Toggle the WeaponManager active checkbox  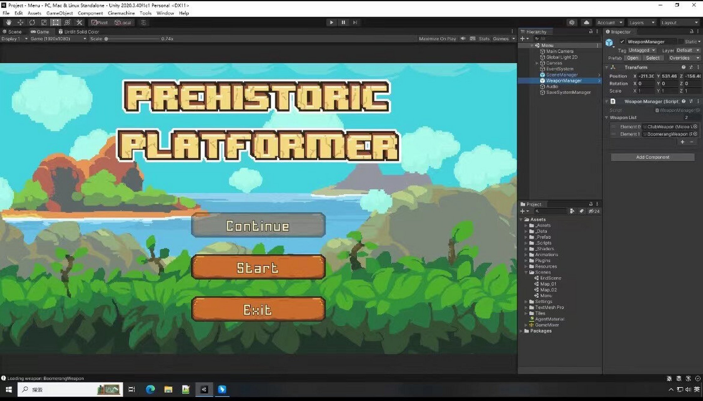coord(622,42)
